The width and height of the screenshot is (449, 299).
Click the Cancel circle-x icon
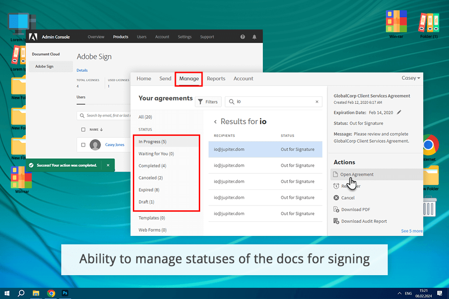coord(336,198)
